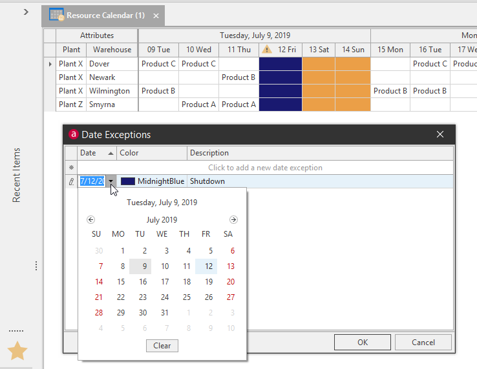The height and width of the screenshot is (369, 477).
Task: Select the Dover warehouse cell
Action: 112,64
